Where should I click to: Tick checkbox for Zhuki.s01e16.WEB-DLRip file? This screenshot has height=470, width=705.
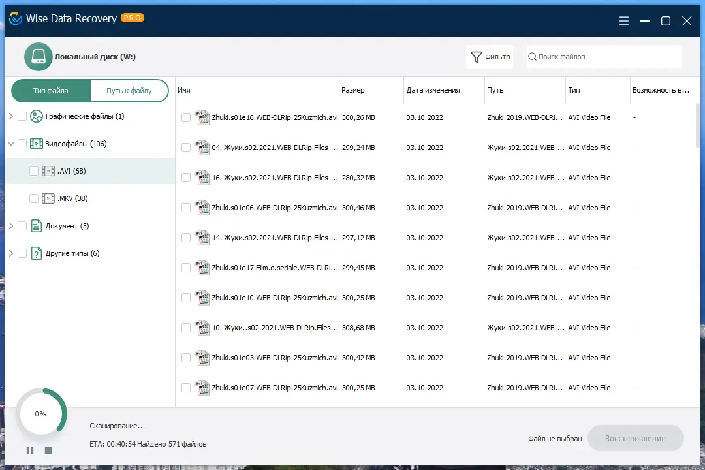[185, 118]
